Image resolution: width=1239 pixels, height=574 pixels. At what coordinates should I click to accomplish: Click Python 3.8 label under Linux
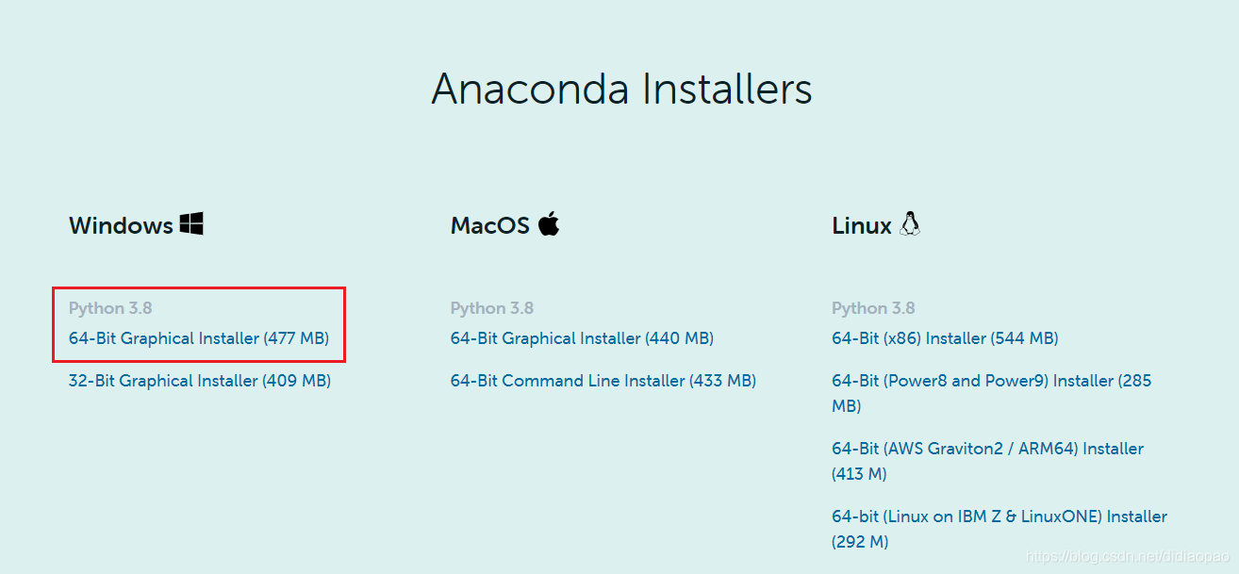point(873,308)
